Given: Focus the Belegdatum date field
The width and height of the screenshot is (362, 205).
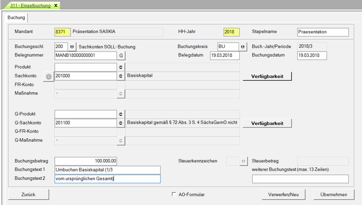Looking at the screenshot, I should click(x=227, y=55).
